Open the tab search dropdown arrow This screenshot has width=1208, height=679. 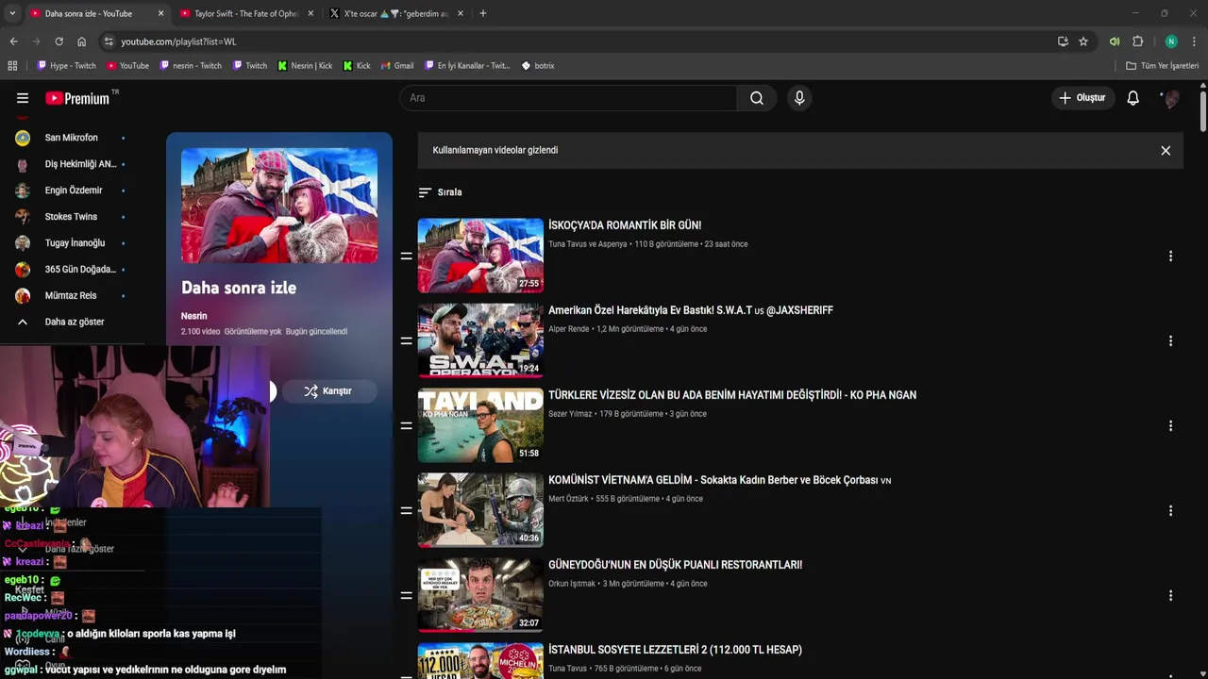[11, 13]
